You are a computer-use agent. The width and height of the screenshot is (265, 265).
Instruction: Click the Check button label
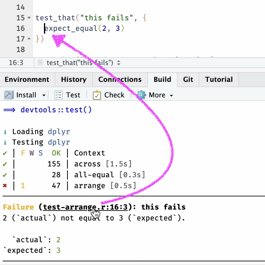pyautogui.click(x=115, y=95)
